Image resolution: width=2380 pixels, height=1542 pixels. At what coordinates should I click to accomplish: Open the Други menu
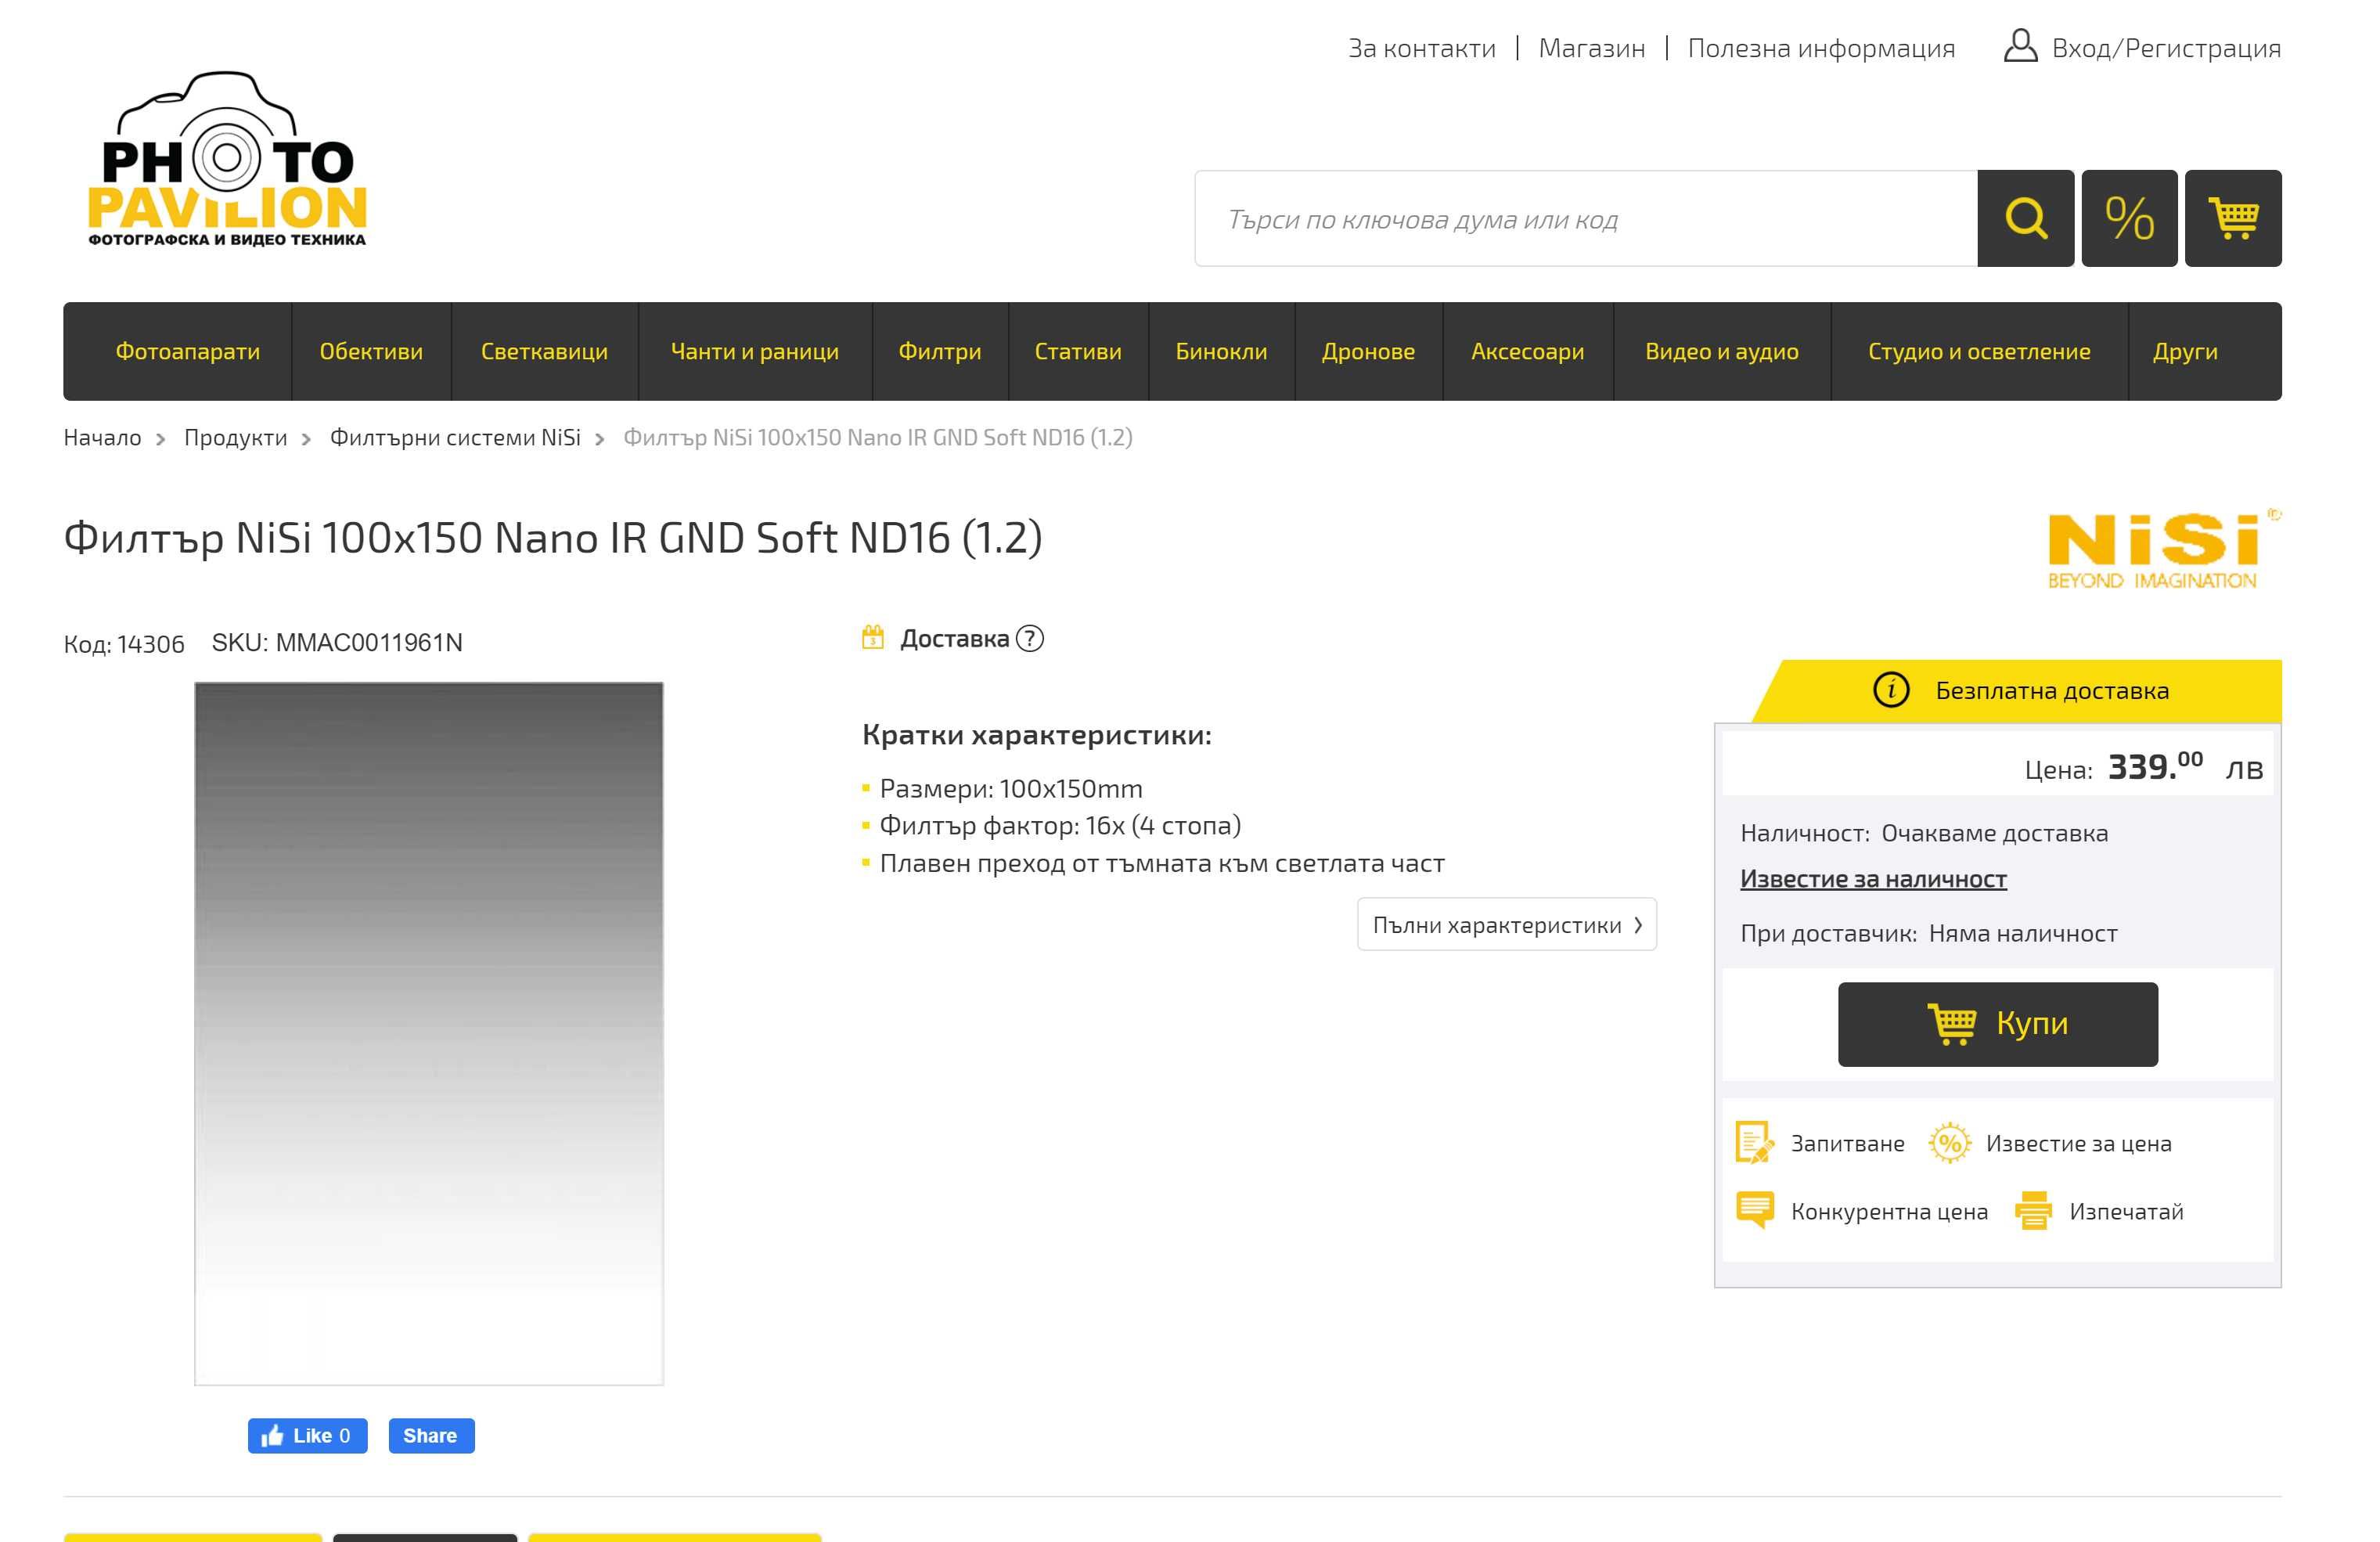pos(2185,351)
